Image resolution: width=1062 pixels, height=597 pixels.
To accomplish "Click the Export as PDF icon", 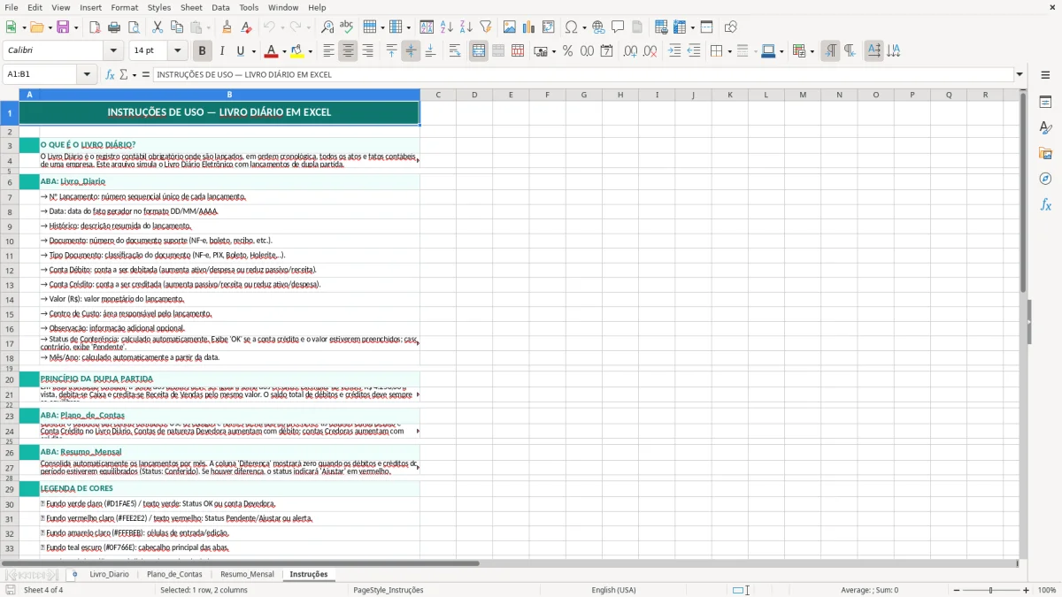I will (x=95, y=27).
